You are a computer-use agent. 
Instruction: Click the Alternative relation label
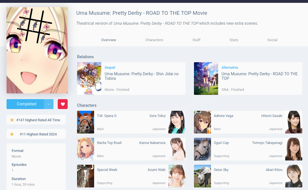230,67
